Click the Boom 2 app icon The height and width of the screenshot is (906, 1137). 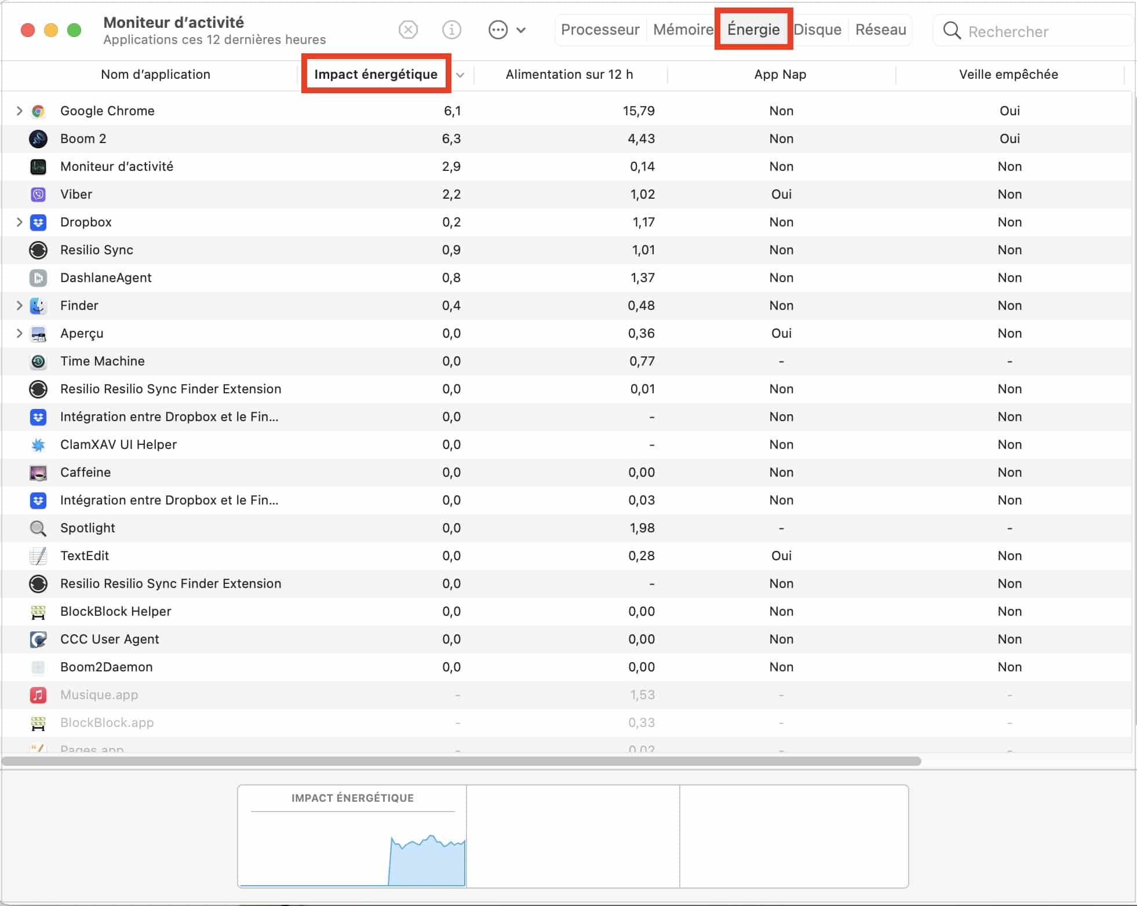(38, 139)
